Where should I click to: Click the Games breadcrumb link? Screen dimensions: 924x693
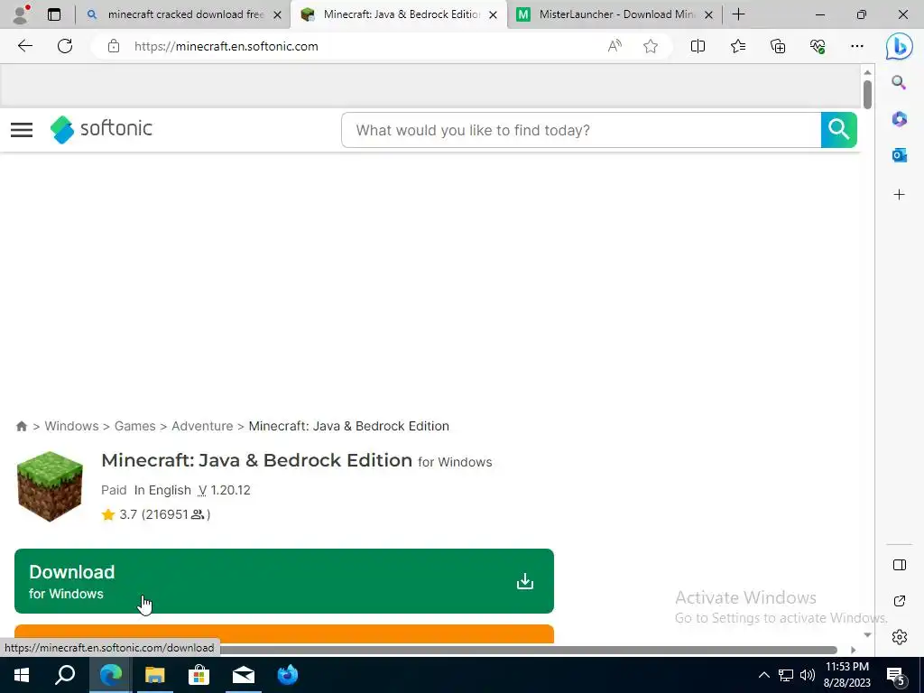click(x=135, y=426)
